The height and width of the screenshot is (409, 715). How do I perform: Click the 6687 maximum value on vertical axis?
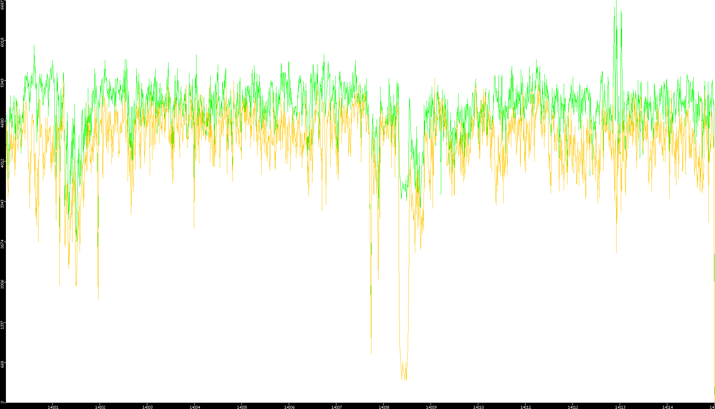2,5
